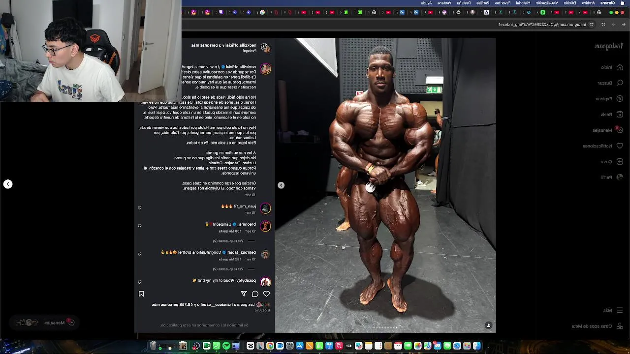The width and height of the screenshot is (630, 354).
Task: Open Ventana menu in menu bar
Action: tap(444, 3)
